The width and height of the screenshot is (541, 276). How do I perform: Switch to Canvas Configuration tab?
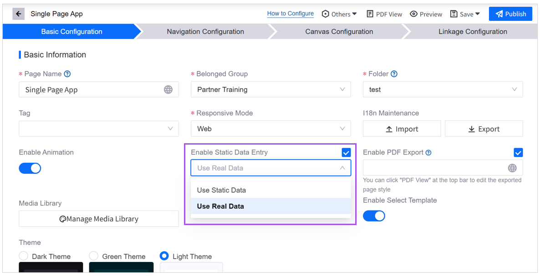pyautogui.click(x=339, y=31)
